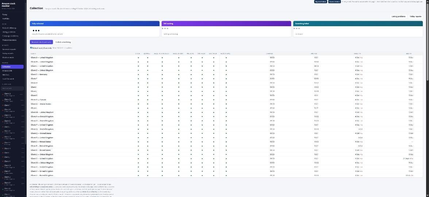Open Restock follow-up page
The width and height of the screenshot is (429, 197).
coord(9,28)
